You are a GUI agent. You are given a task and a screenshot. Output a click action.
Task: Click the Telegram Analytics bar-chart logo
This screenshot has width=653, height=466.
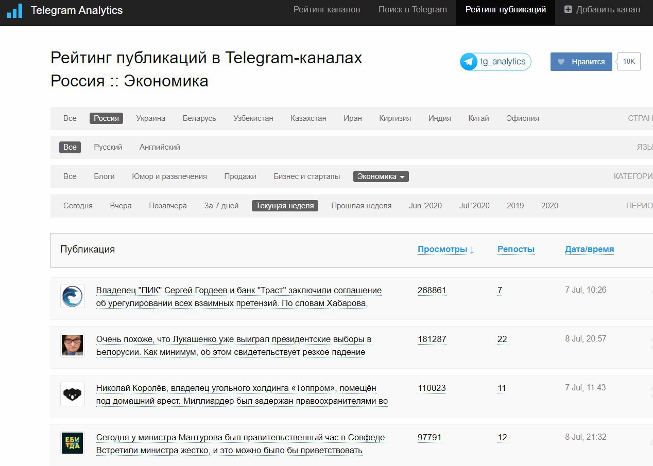pos(15,10)
